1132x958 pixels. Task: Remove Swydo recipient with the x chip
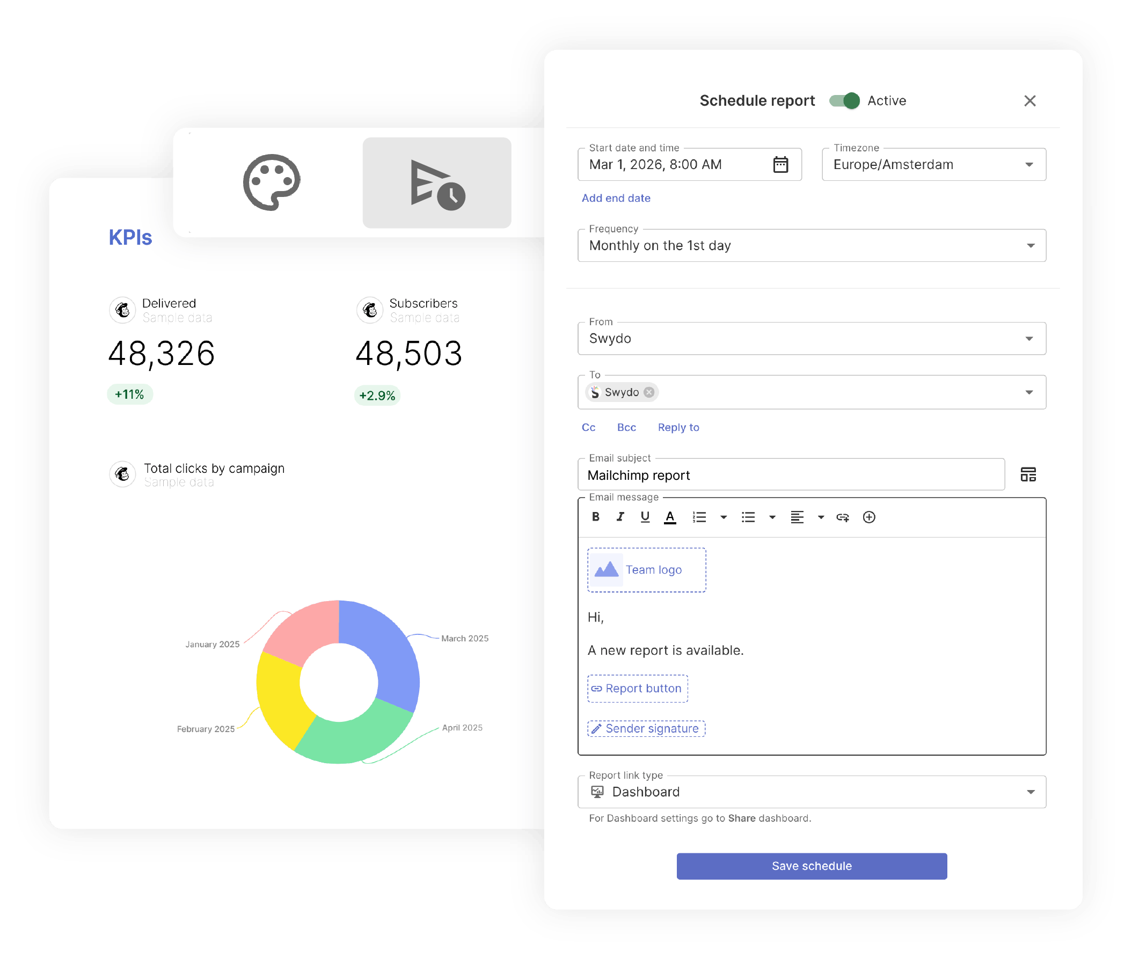click(x=648, y=392)
